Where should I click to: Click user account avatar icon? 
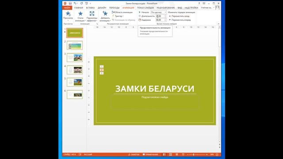pos(217,8)
